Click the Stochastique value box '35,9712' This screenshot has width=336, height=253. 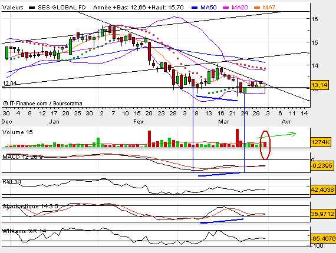(322, 214)
